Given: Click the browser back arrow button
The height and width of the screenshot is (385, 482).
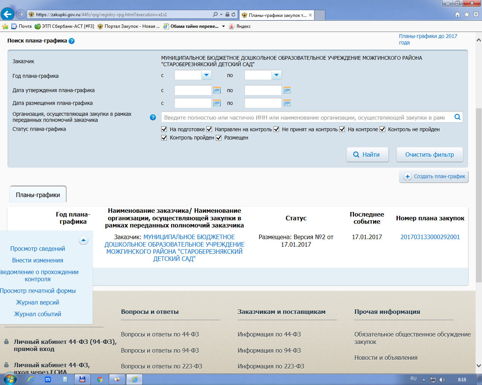Looking at the screenshot, I should coord(8,14).
